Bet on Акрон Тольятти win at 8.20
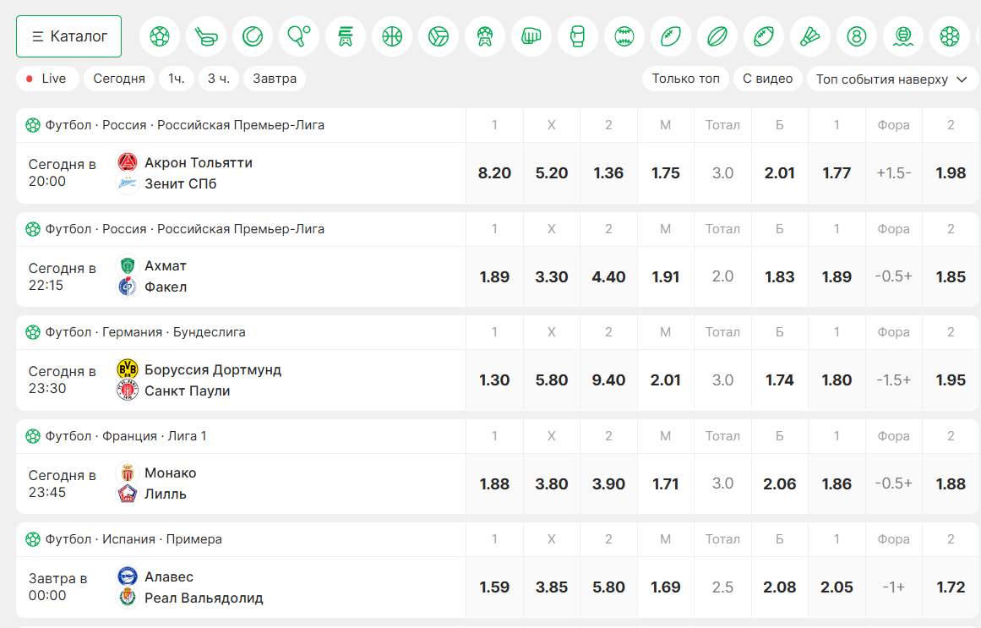 494,172
